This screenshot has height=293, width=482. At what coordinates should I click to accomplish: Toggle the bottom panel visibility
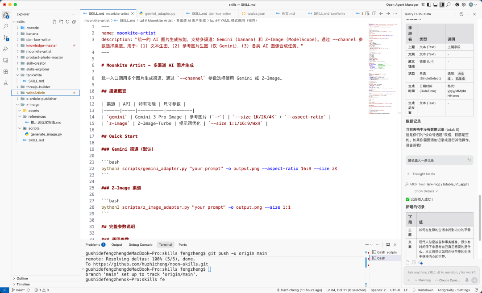point(435,4)
